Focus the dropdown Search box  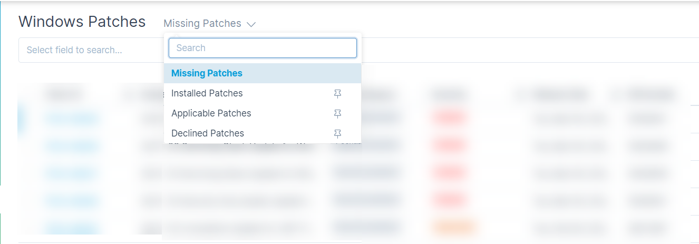pyautogui.click(x=263, y=48)
